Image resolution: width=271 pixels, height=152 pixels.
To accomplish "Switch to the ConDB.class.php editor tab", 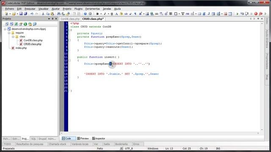I will (x=70, y=19).
